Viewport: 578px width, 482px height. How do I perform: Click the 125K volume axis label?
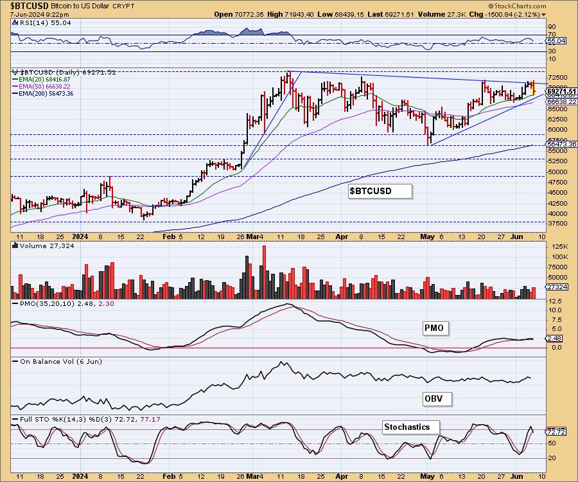558,246
